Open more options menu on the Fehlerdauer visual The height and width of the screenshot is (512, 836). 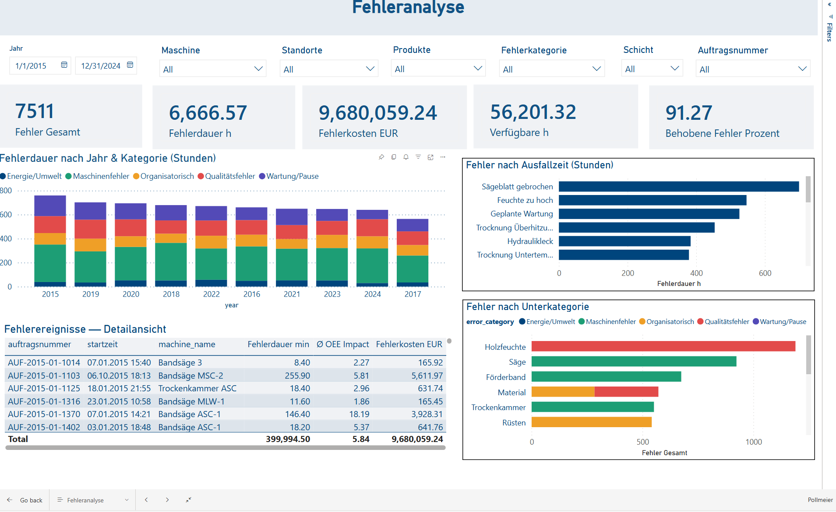(x=443, y=157)
